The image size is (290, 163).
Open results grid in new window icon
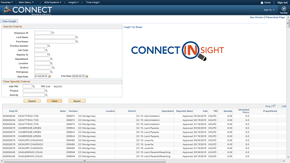[274, 106]
